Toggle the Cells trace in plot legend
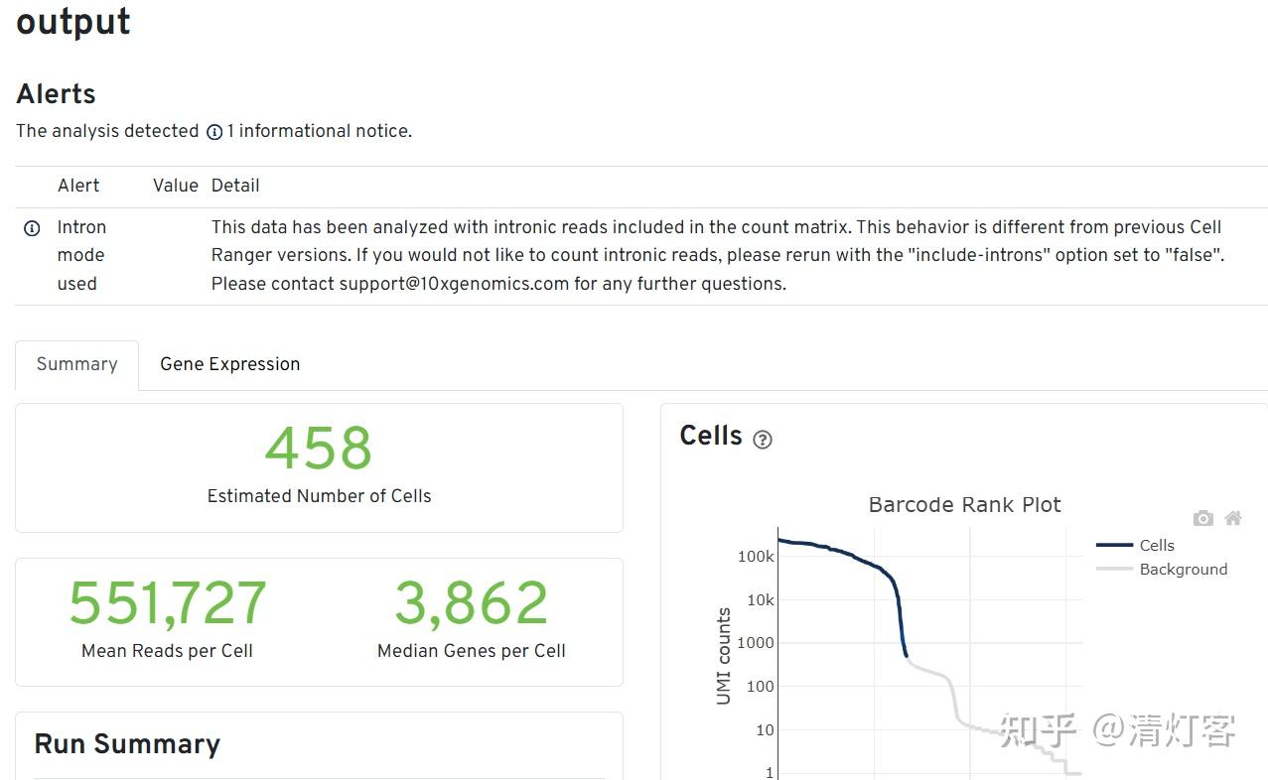Image resolution: width=1268 pixels, height=780 pixels. click(x=1157, y=545)
